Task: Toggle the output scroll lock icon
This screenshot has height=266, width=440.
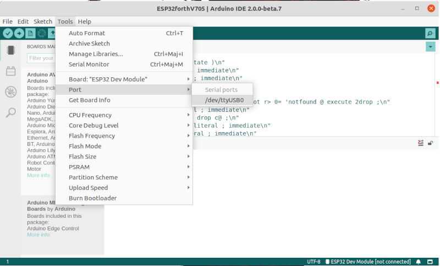Action: tap(431, 143)
